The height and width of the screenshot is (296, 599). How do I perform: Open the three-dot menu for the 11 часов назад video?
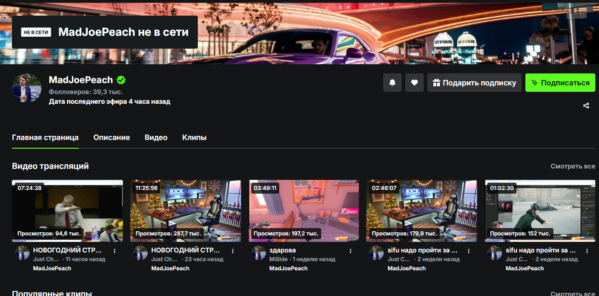tap(115, 251)
